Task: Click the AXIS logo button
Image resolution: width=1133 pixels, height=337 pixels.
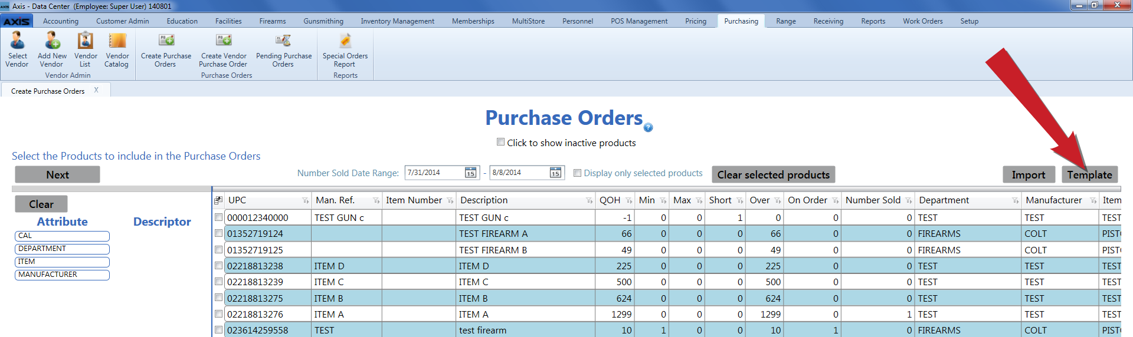Action: [x=17, y=21]
